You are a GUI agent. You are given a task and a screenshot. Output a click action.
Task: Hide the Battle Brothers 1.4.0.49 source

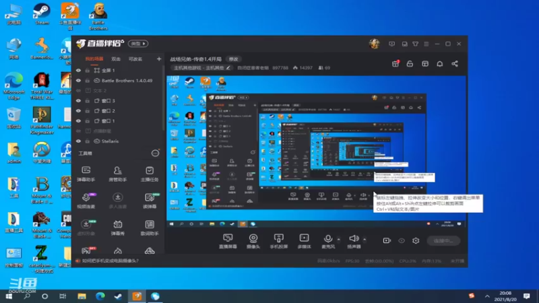coord(78,81)
